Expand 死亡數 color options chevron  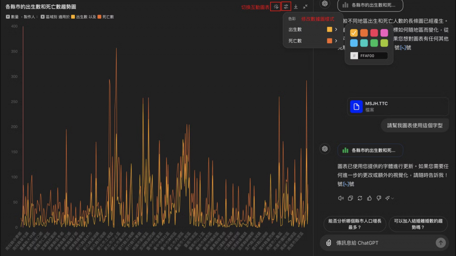[x=336, y=41]
